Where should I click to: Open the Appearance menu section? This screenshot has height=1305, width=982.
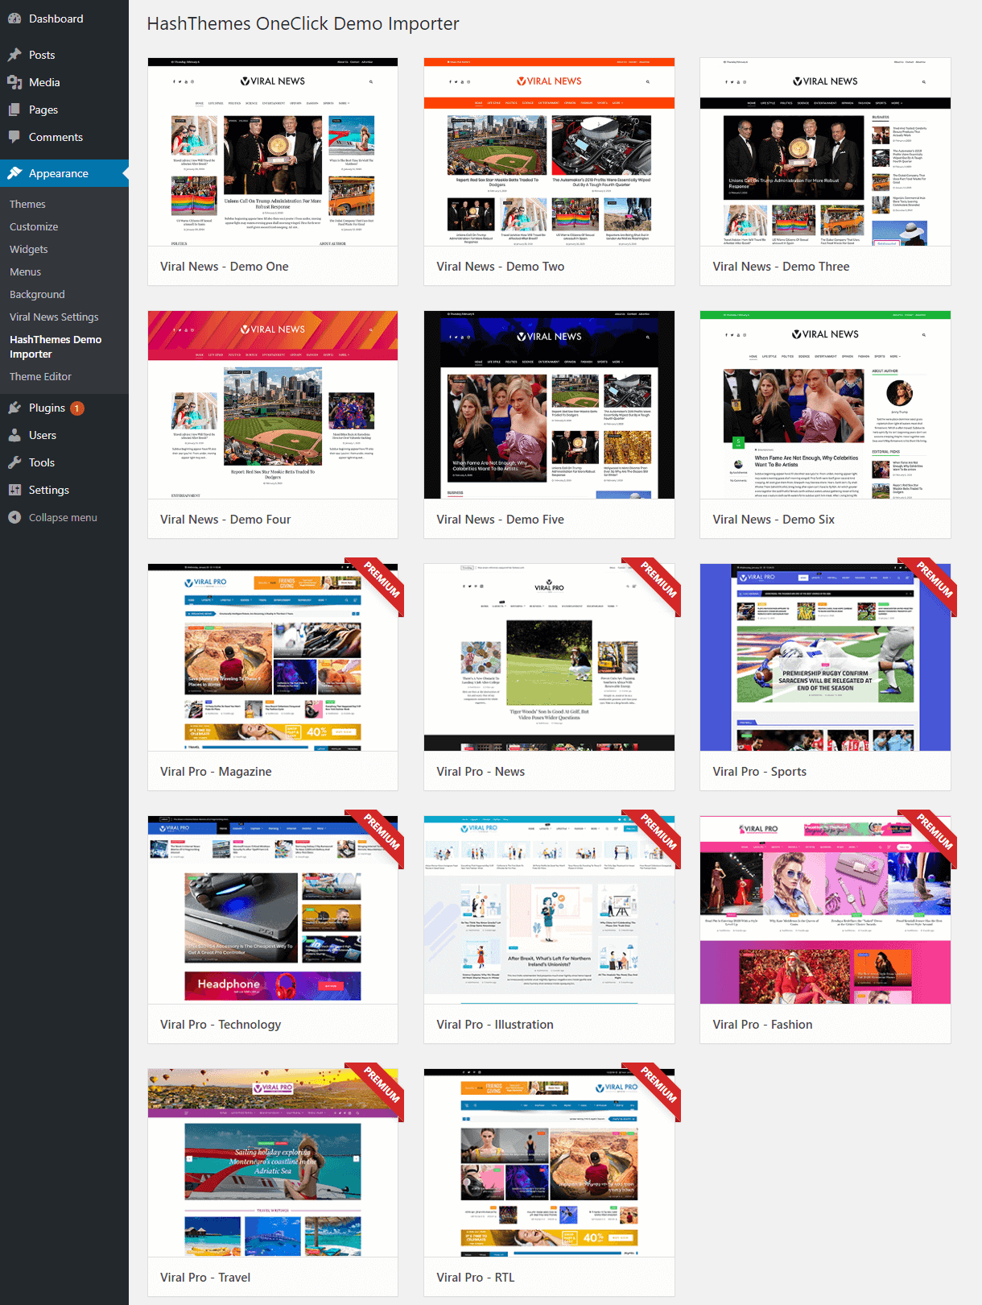point(58,173)
